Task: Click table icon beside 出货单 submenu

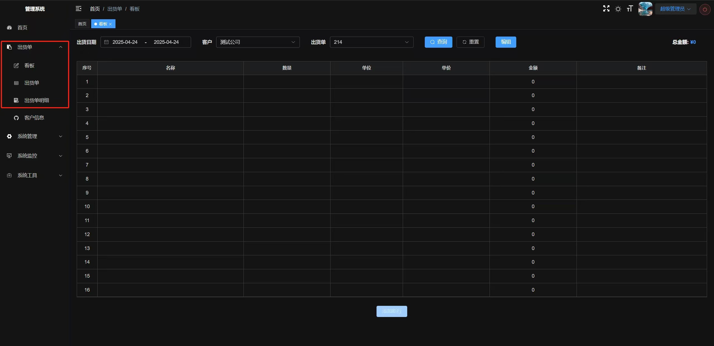Action: coord(16,83)
